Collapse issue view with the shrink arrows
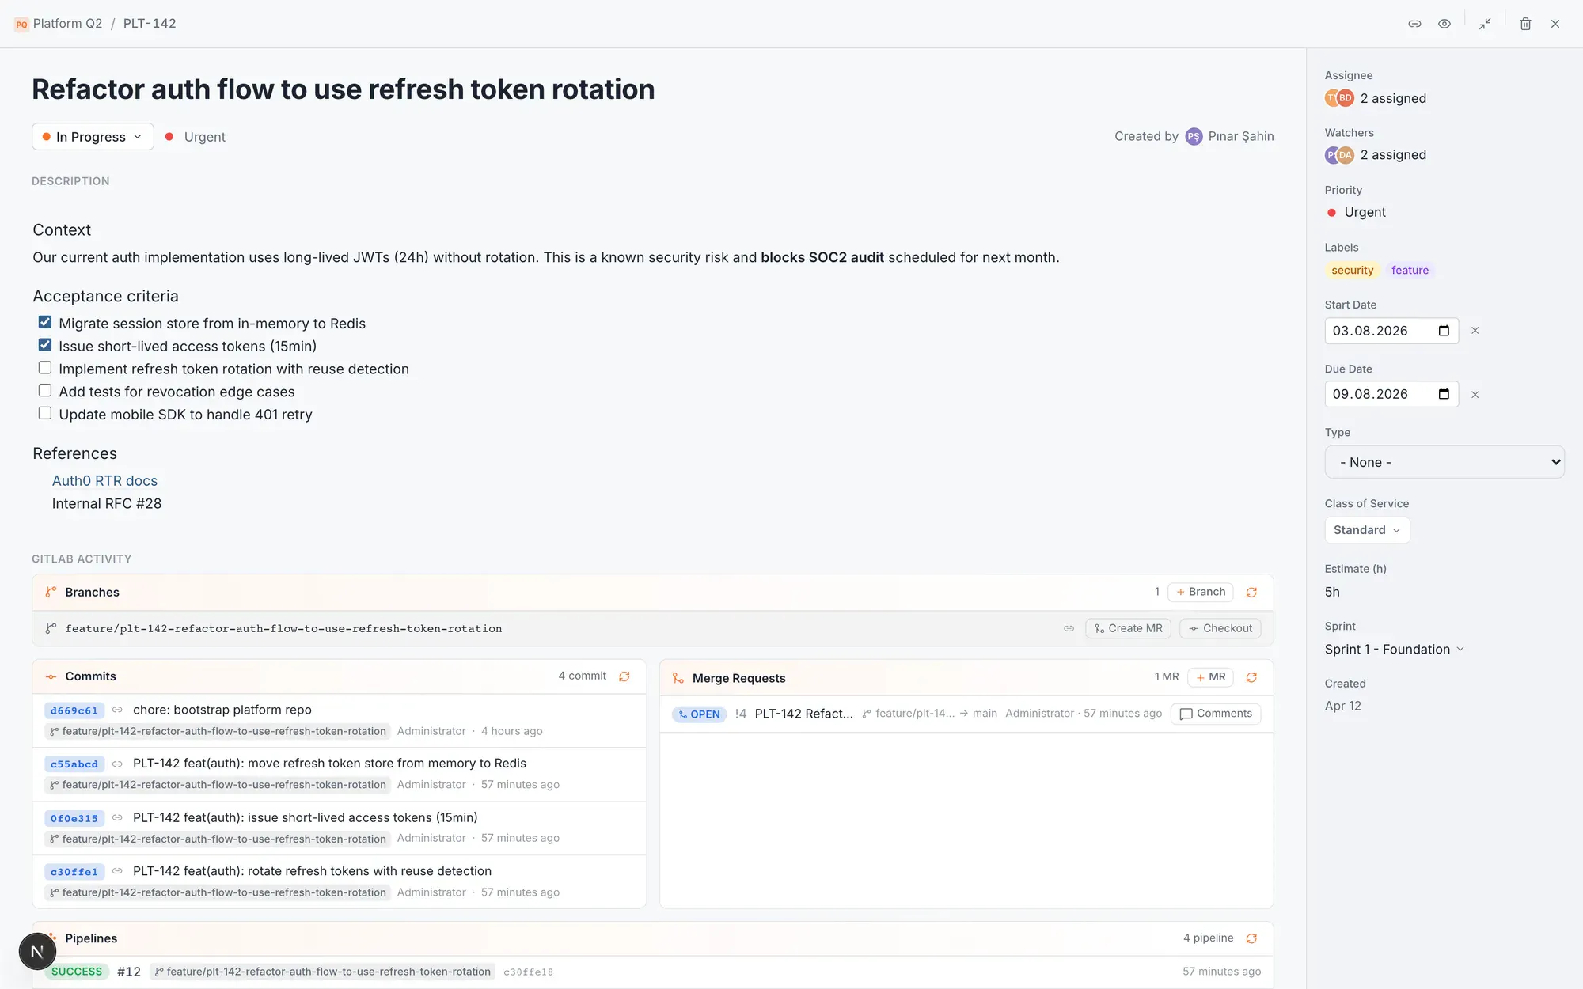The image size is (1583, 989). pos(1485,24)
